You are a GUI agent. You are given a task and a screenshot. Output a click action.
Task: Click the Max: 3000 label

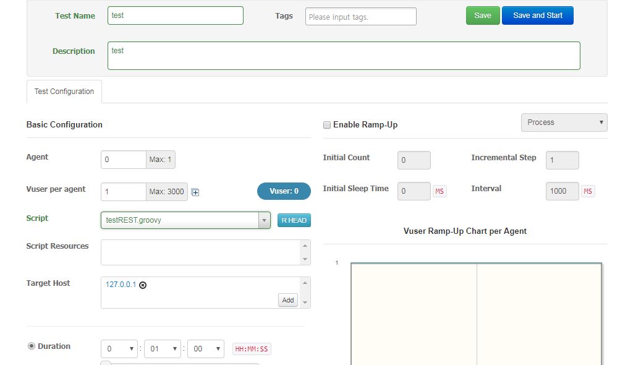click(x=166, y=192)
